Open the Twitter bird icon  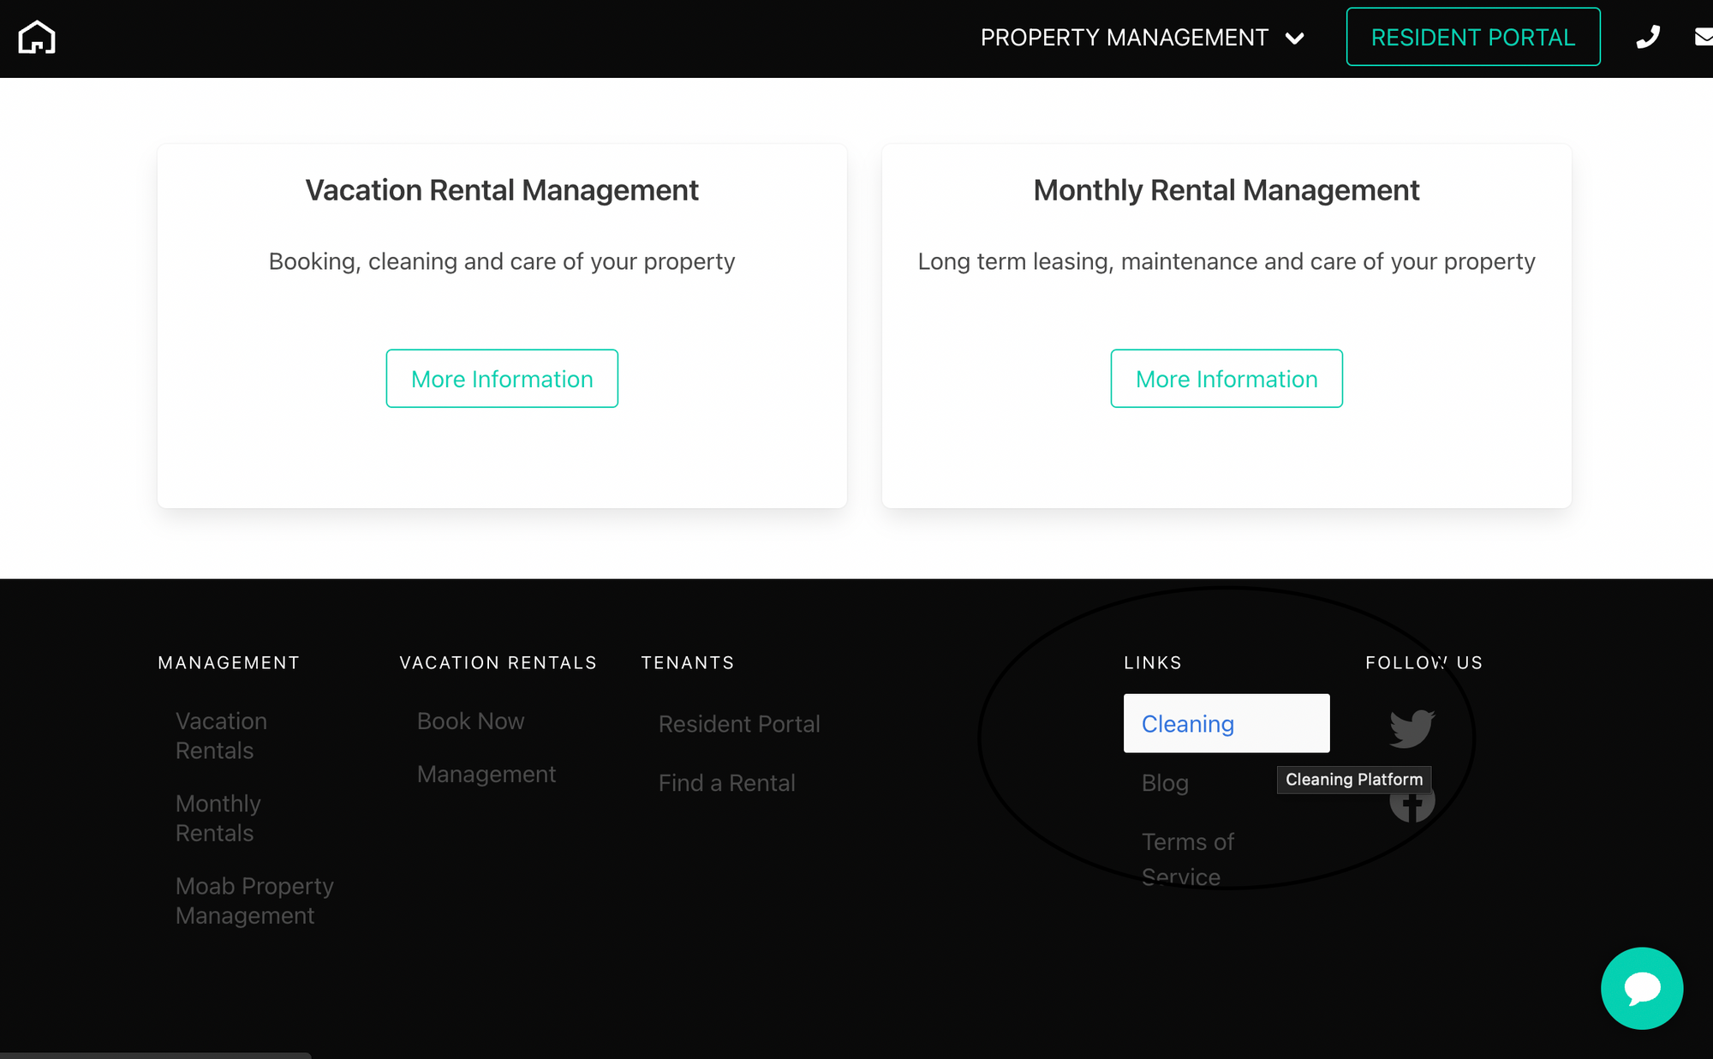(x=1412, y=728)
